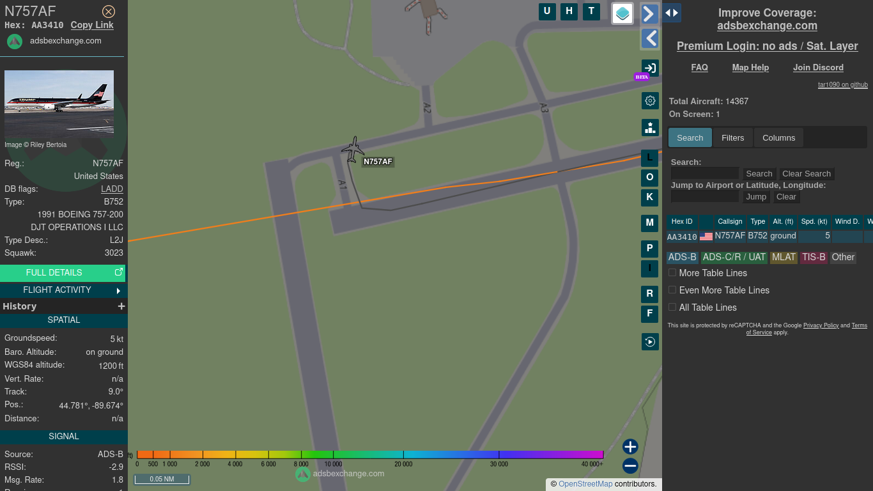The height and width of the screenshot is (491, 873).
Task: Toggle the T map button
Action: (x=591, y=11)
